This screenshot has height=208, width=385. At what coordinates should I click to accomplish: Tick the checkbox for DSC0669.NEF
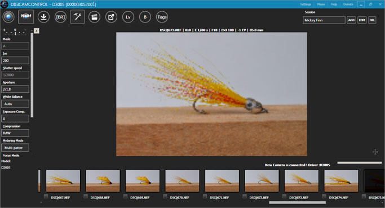[126, 196]
